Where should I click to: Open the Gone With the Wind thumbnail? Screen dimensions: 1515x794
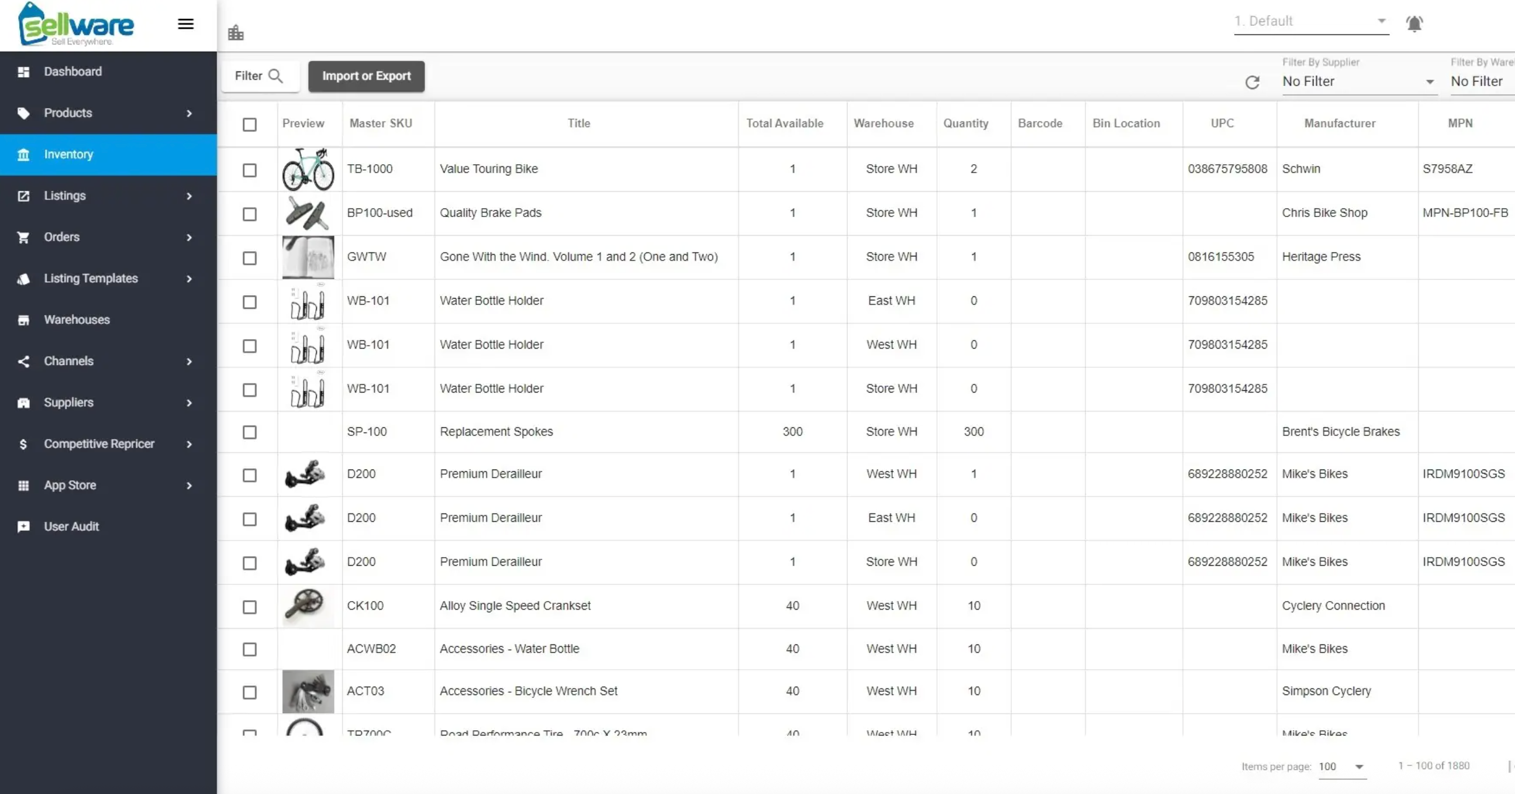(308, 257)
